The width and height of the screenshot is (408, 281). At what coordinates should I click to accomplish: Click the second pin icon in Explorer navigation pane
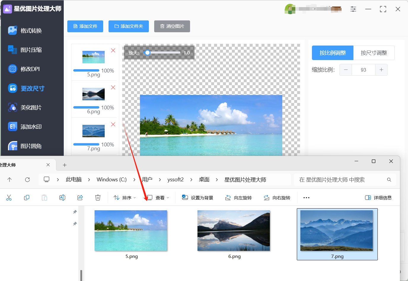(75, 224)
